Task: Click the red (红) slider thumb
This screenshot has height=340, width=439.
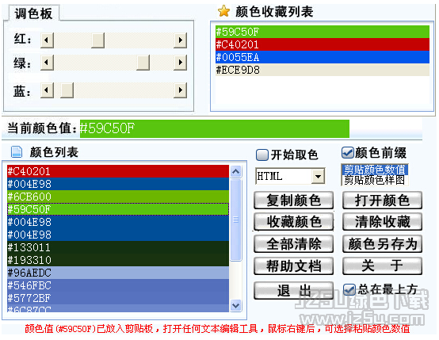Action: pos(98,40)
